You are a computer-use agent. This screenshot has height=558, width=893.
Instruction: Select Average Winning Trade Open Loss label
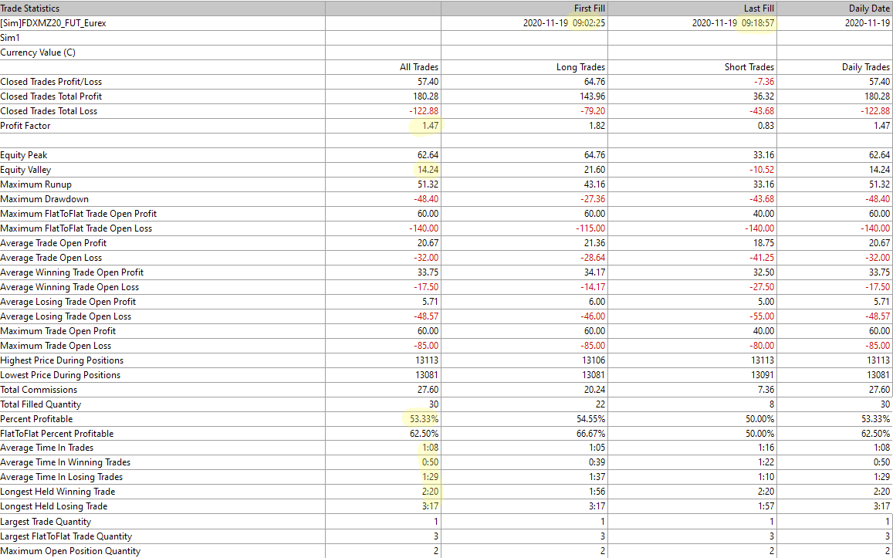pyautogui.click(x=69, y=287)
